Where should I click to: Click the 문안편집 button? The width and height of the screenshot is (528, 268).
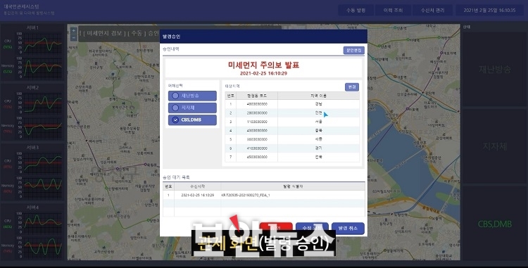pos(353,51)
